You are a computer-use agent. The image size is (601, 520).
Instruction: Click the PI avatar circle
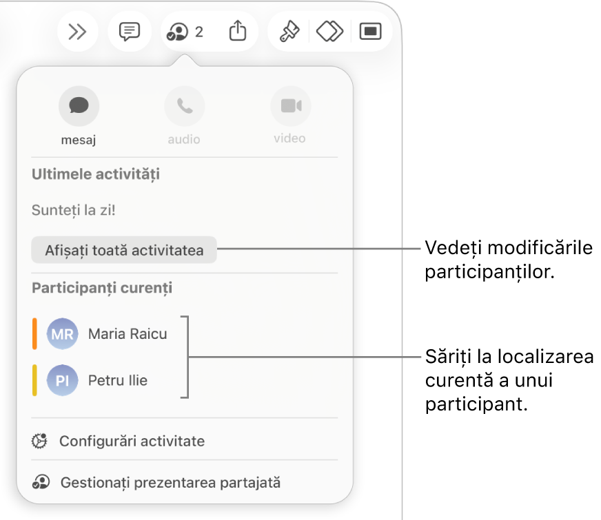tap(62, 380)
